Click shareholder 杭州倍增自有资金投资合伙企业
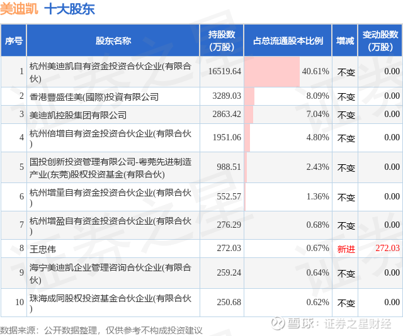The height and width of the screenshot is (336, 403). [110, 138]
